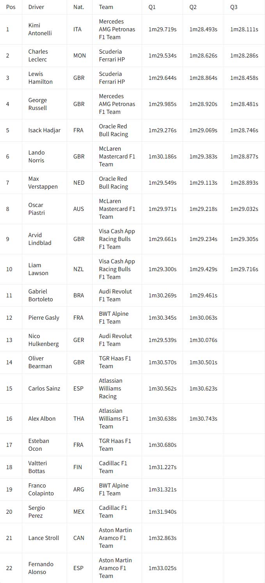This screenshot has height=583, width=265.
Task: Select Pierre Gasly's Q2 time 1m30.063s
Action: (x=203, y=318)
